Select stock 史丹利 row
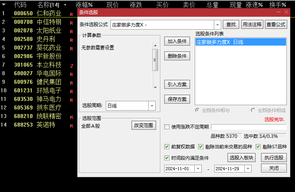This screenshot has height=192, width=295. [39, 39]
